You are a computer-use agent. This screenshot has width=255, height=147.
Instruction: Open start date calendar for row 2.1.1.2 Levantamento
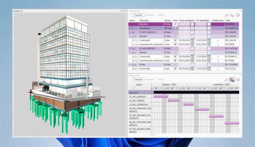[x=192, y=44]
